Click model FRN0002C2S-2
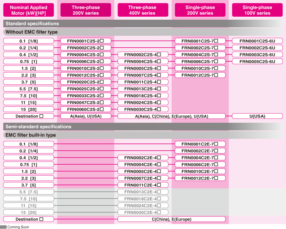286x229 pixels. 86,48
